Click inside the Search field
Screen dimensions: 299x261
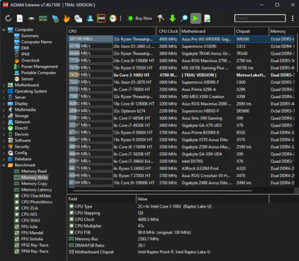coord(260,18)
